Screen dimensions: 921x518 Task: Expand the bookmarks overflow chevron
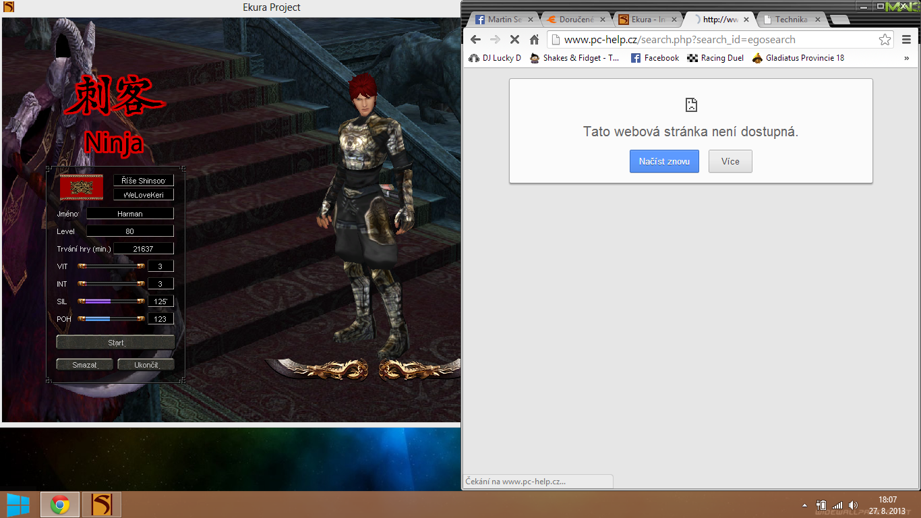click(907, 58)
